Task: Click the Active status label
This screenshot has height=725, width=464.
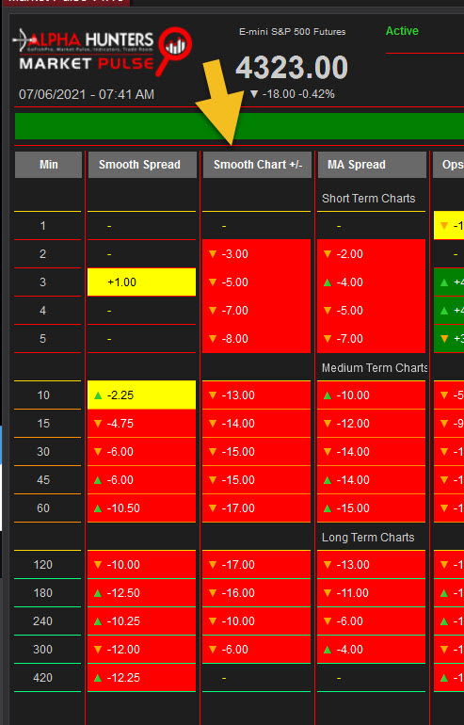Action: click(402, 31)
